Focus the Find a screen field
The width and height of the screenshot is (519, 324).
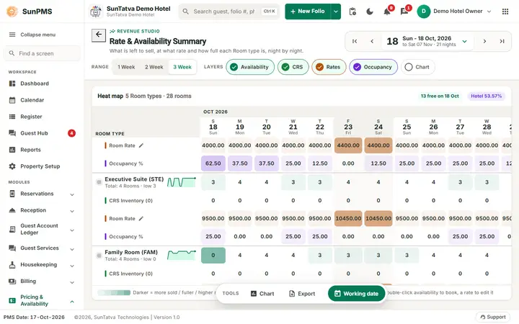[42, 53]
